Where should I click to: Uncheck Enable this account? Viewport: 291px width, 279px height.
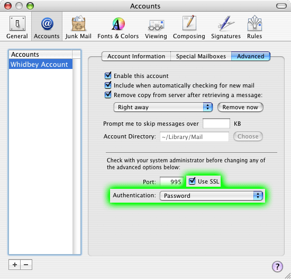coord(108,75)
